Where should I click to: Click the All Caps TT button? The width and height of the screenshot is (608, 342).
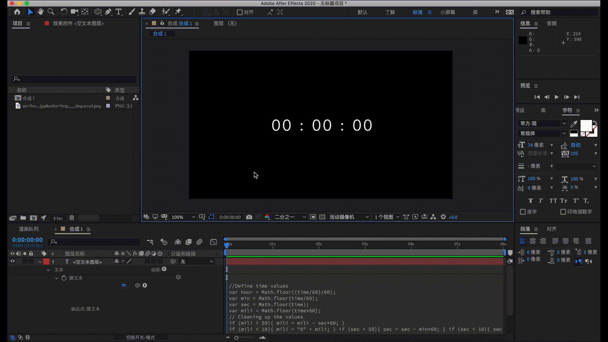[x=553, y=201]
